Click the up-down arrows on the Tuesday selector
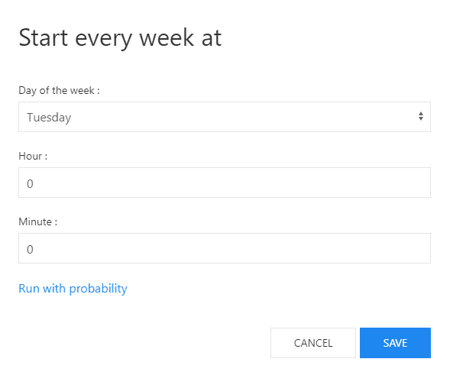The image size is (450, 375). (x=421, y=116)
